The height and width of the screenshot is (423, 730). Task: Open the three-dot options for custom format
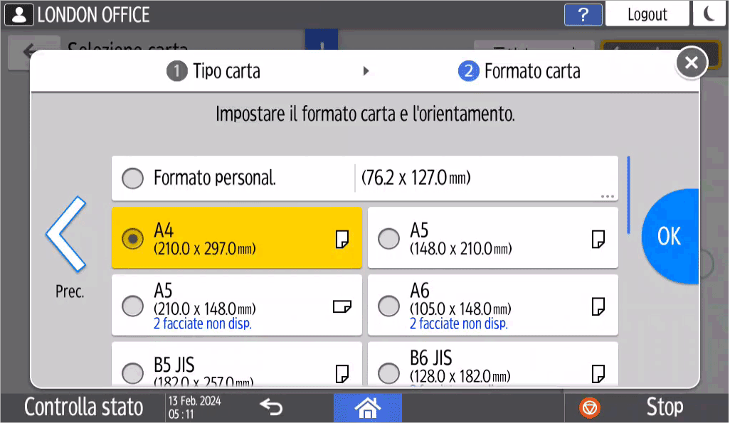[x=607, y=196]
